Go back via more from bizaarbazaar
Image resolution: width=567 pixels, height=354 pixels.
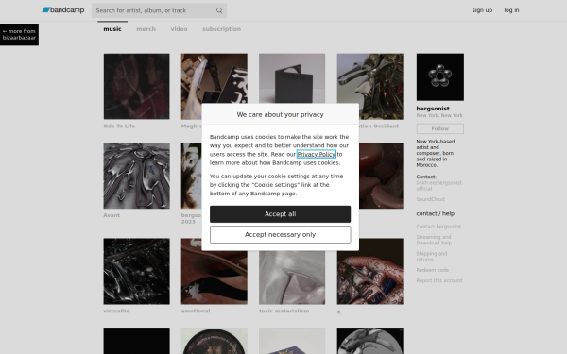click(19, 34)
